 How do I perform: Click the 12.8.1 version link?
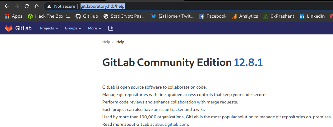248,63
